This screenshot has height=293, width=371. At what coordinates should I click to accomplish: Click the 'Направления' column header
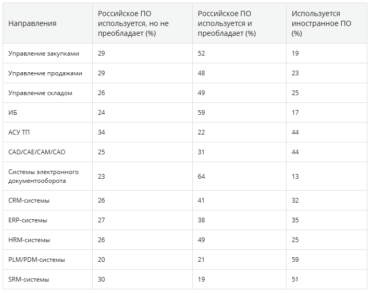click(x=32, y=23)
